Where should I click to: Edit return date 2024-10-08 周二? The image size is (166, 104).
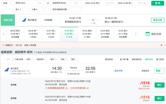[132, 3]
